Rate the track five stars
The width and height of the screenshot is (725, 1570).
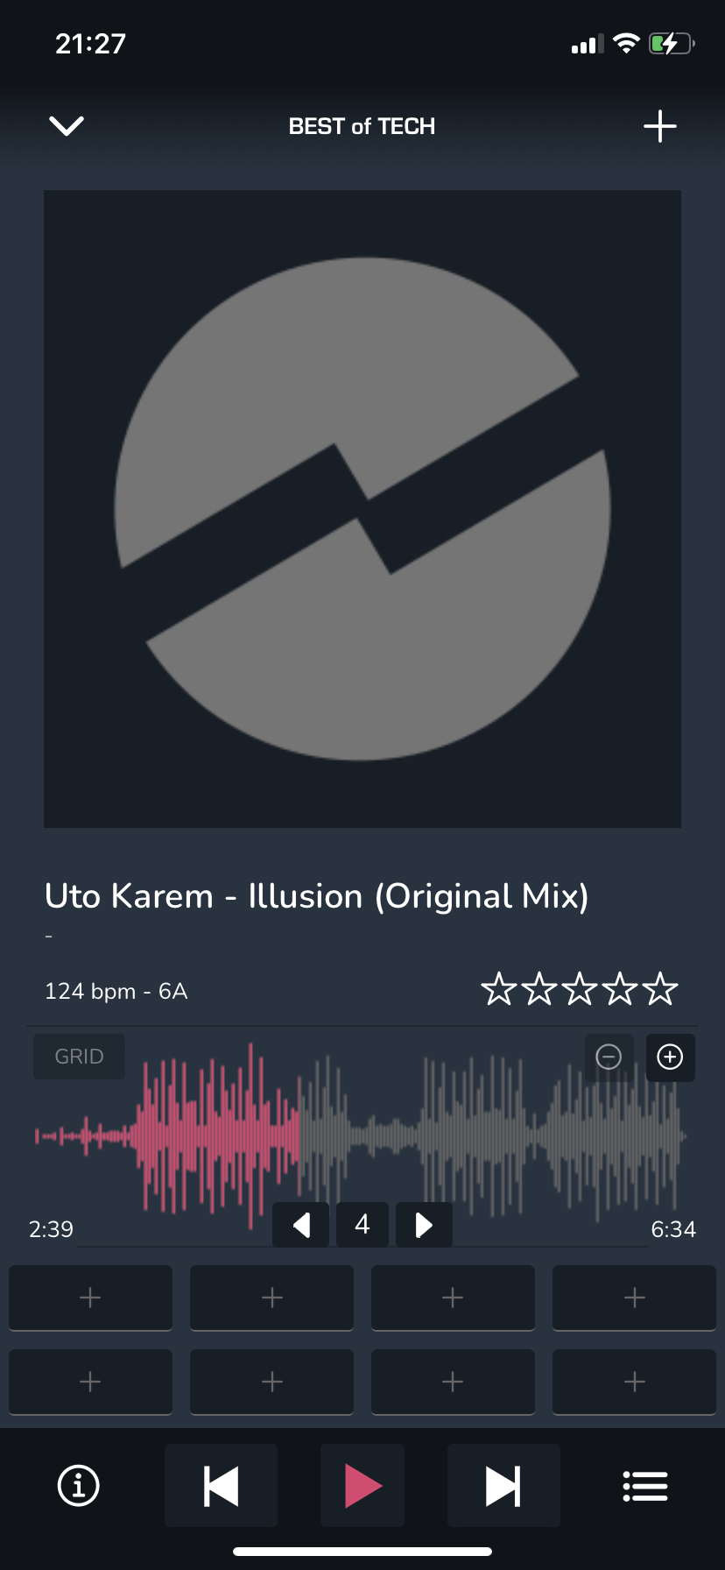660,989
